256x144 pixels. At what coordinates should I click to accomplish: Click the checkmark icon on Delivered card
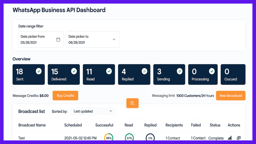[74, 71]
